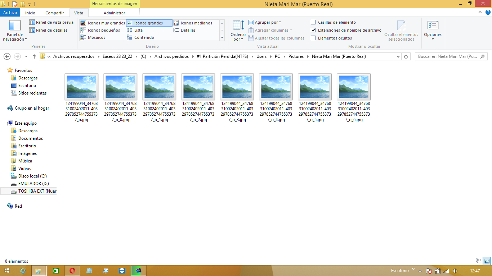The image size is (492, 276).
Task: Toggle the Panel de vista previa
Action: (x=51, y=22)
